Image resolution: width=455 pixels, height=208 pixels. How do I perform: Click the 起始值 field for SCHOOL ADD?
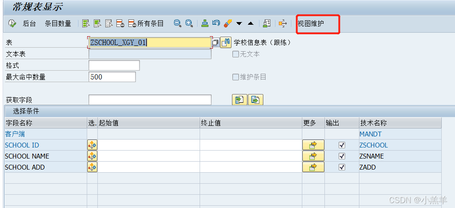(149, 167)
